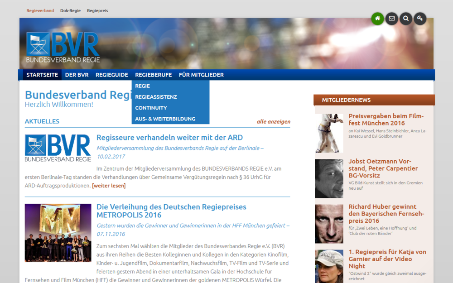Click the BVR Bundesverband Regie header logo
This screenshot has height=283, width=453.
(x=63, y=48)
